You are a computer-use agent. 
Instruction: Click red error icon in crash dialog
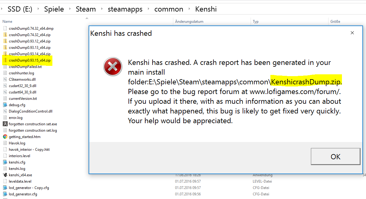tap(113, 67)
